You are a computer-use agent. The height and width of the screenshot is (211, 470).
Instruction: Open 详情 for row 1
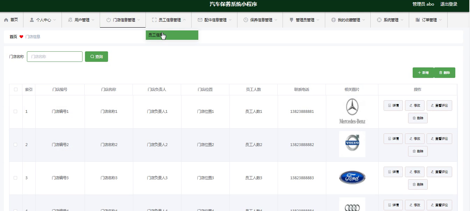click(x=393, y=105)
